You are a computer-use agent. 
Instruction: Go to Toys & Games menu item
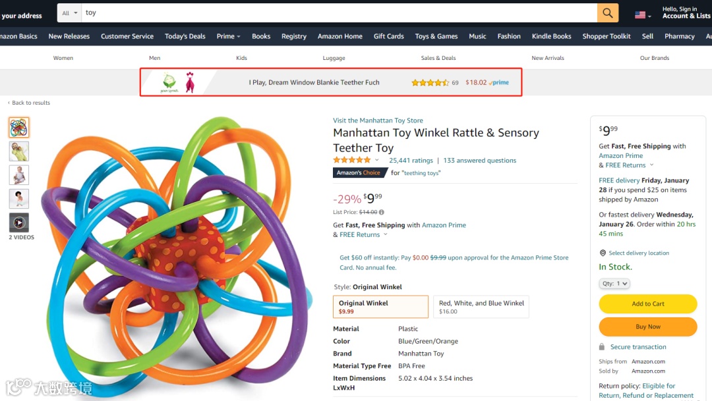[x=436, y=36]
